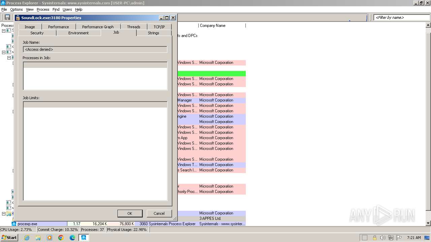This screenshot has height=242, width=431.
Task: Click the Commit Charge status bar entry
Action: (58, 230)
